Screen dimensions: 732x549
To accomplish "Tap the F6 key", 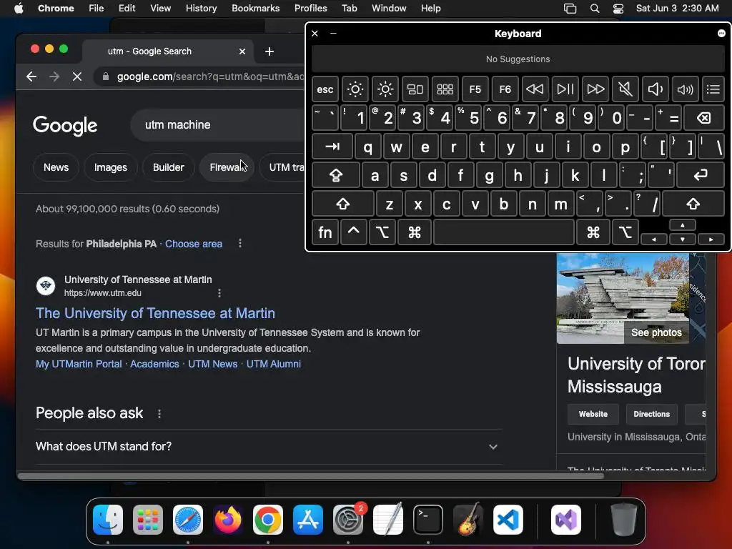I will [x=505, y=89].
